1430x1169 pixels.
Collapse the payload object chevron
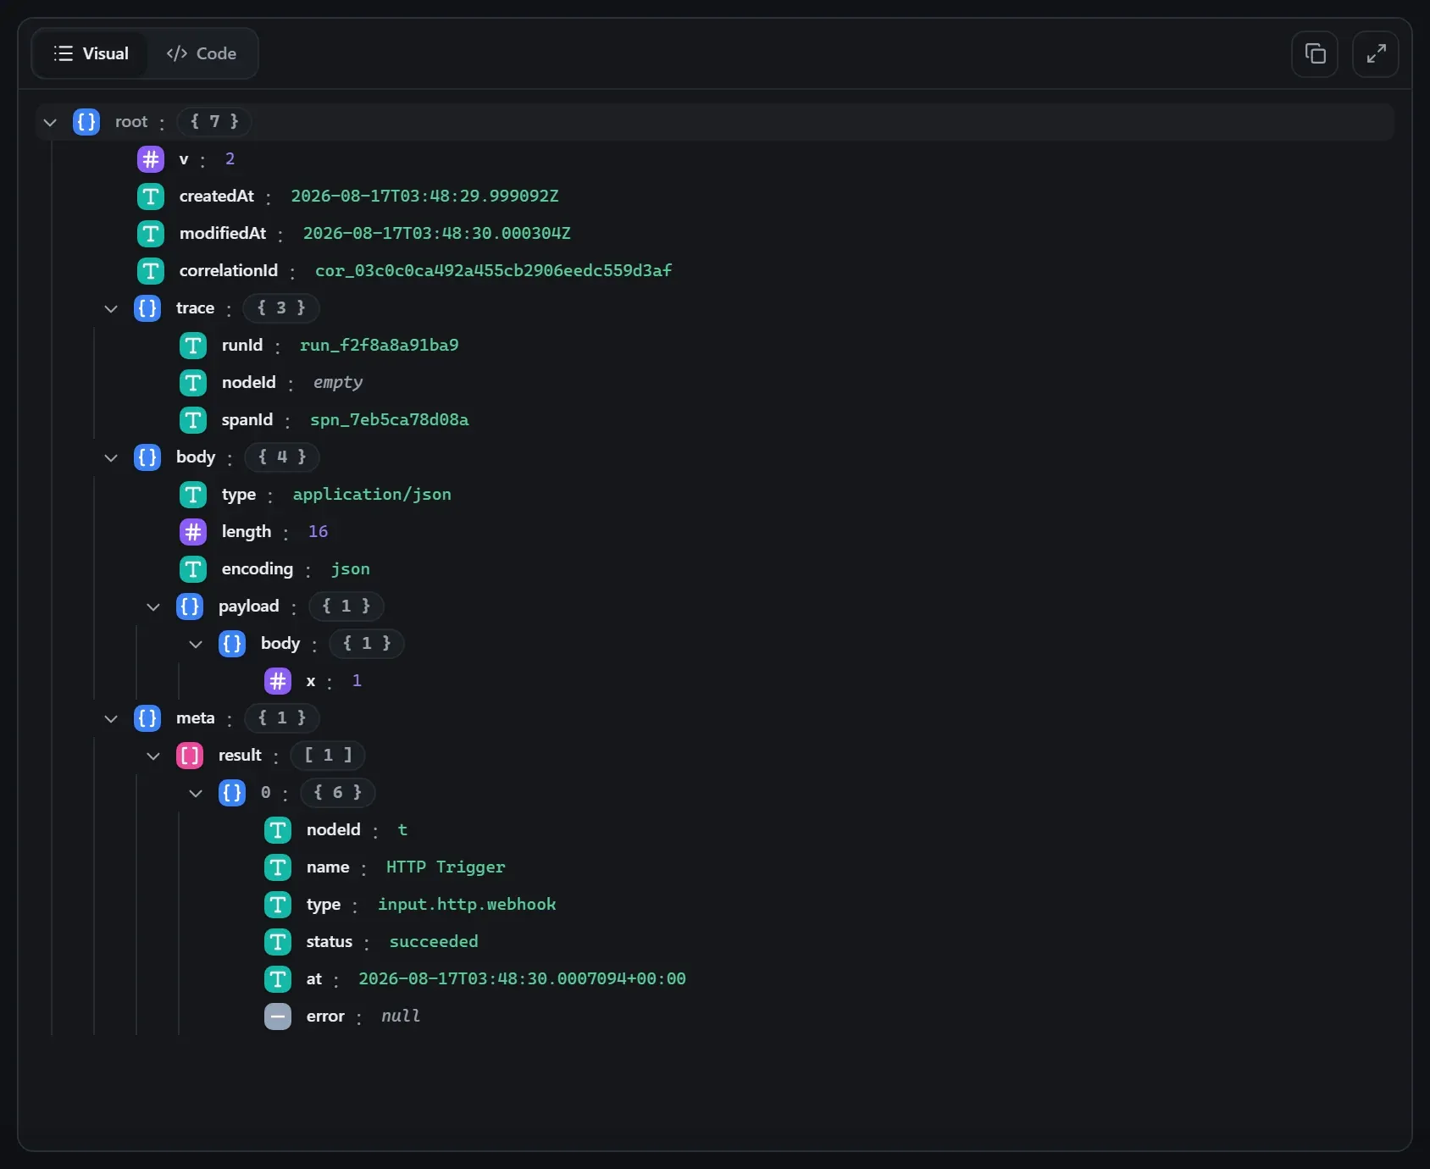click(153, 607)
